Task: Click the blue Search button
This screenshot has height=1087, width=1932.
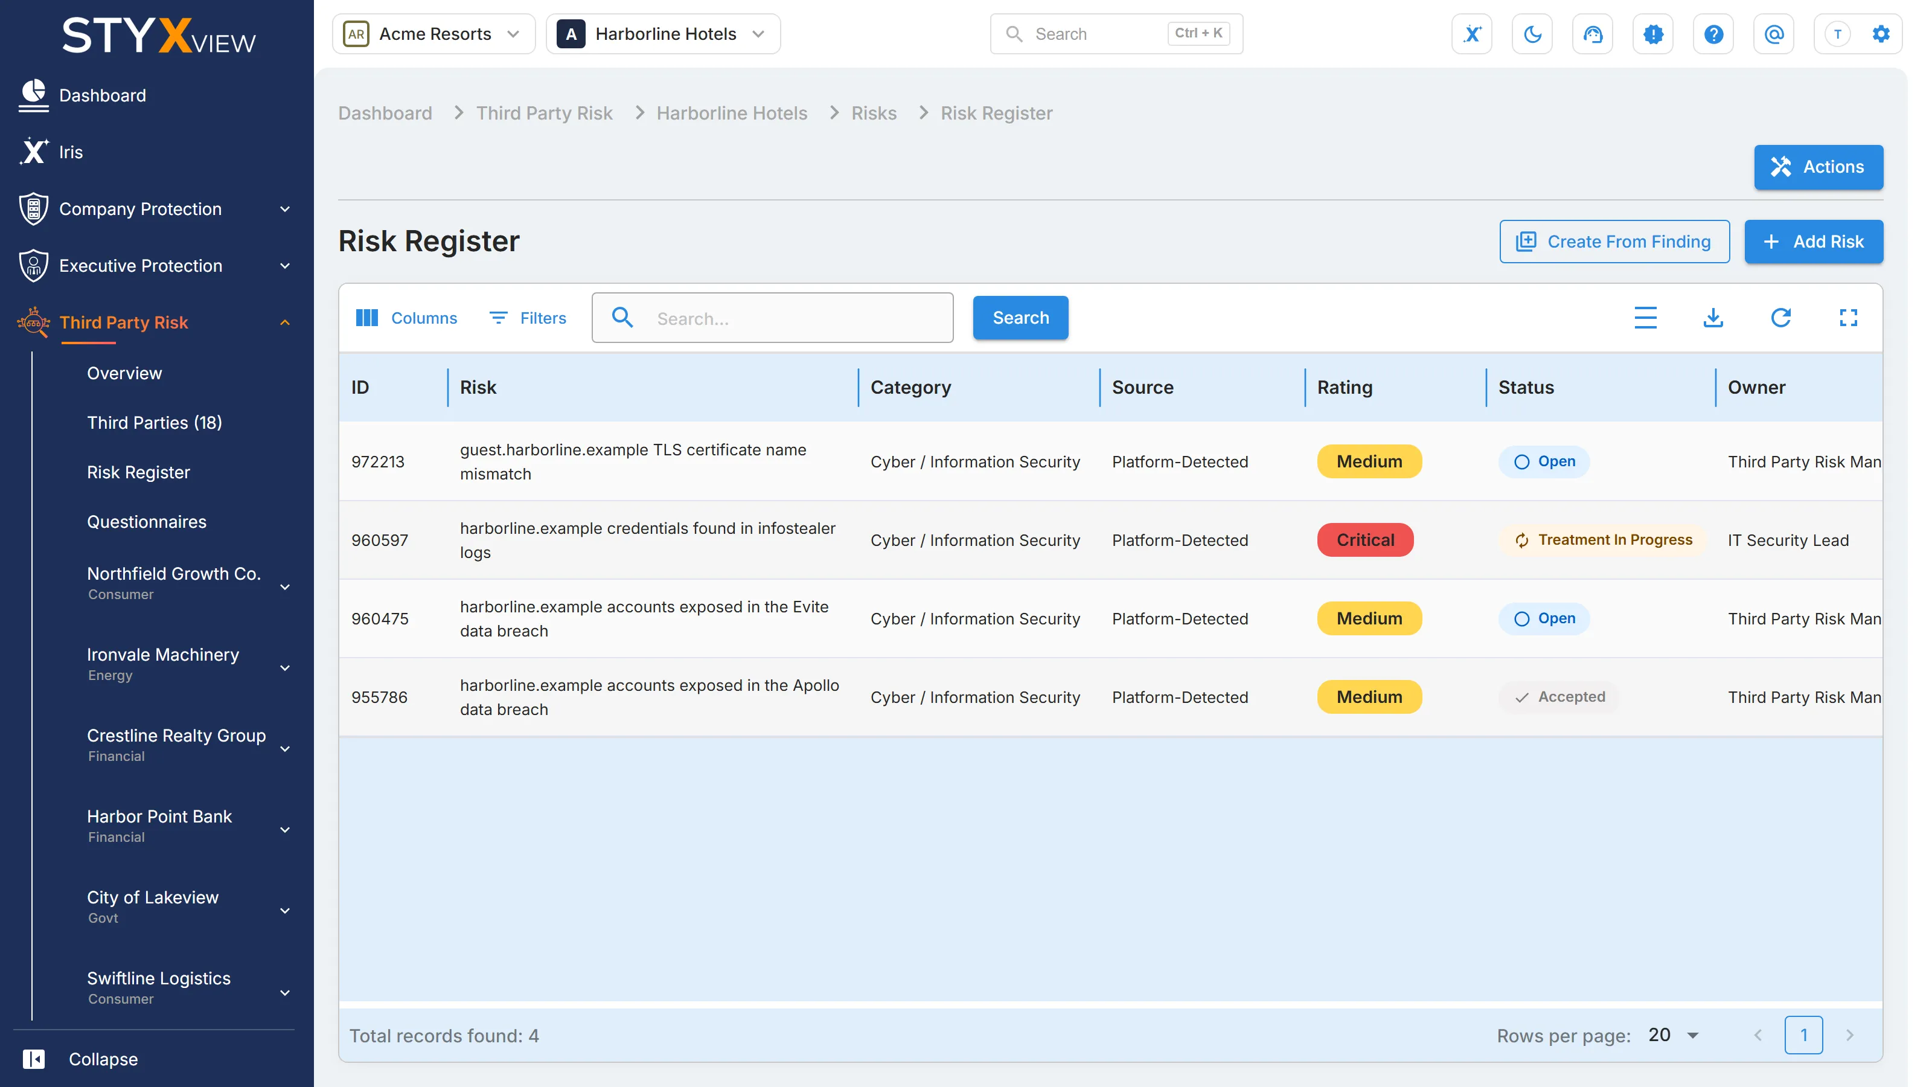Action: click(1020, 317)
